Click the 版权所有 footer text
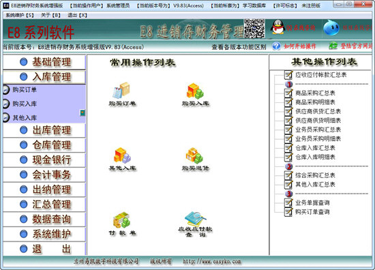Image resolution: width=375 pixels, height=270 pixels. tap(161, 261)
